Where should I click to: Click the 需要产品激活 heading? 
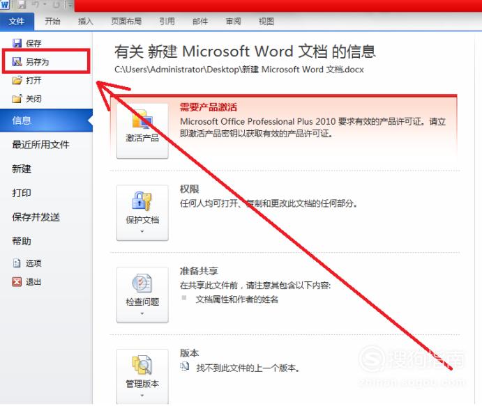click(x=209, y=107)
